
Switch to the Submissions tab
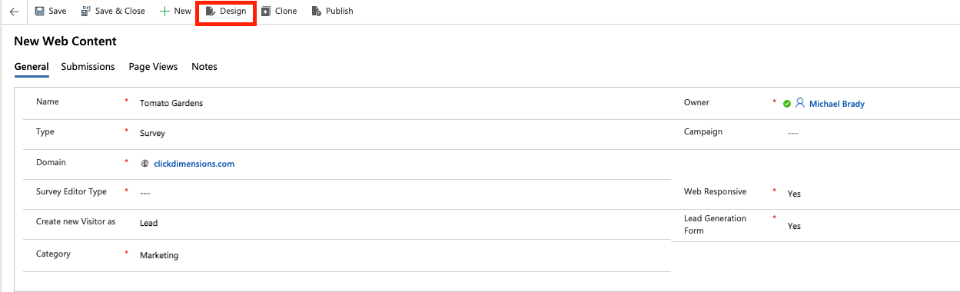pyautogui.click(x=88, y=67)
